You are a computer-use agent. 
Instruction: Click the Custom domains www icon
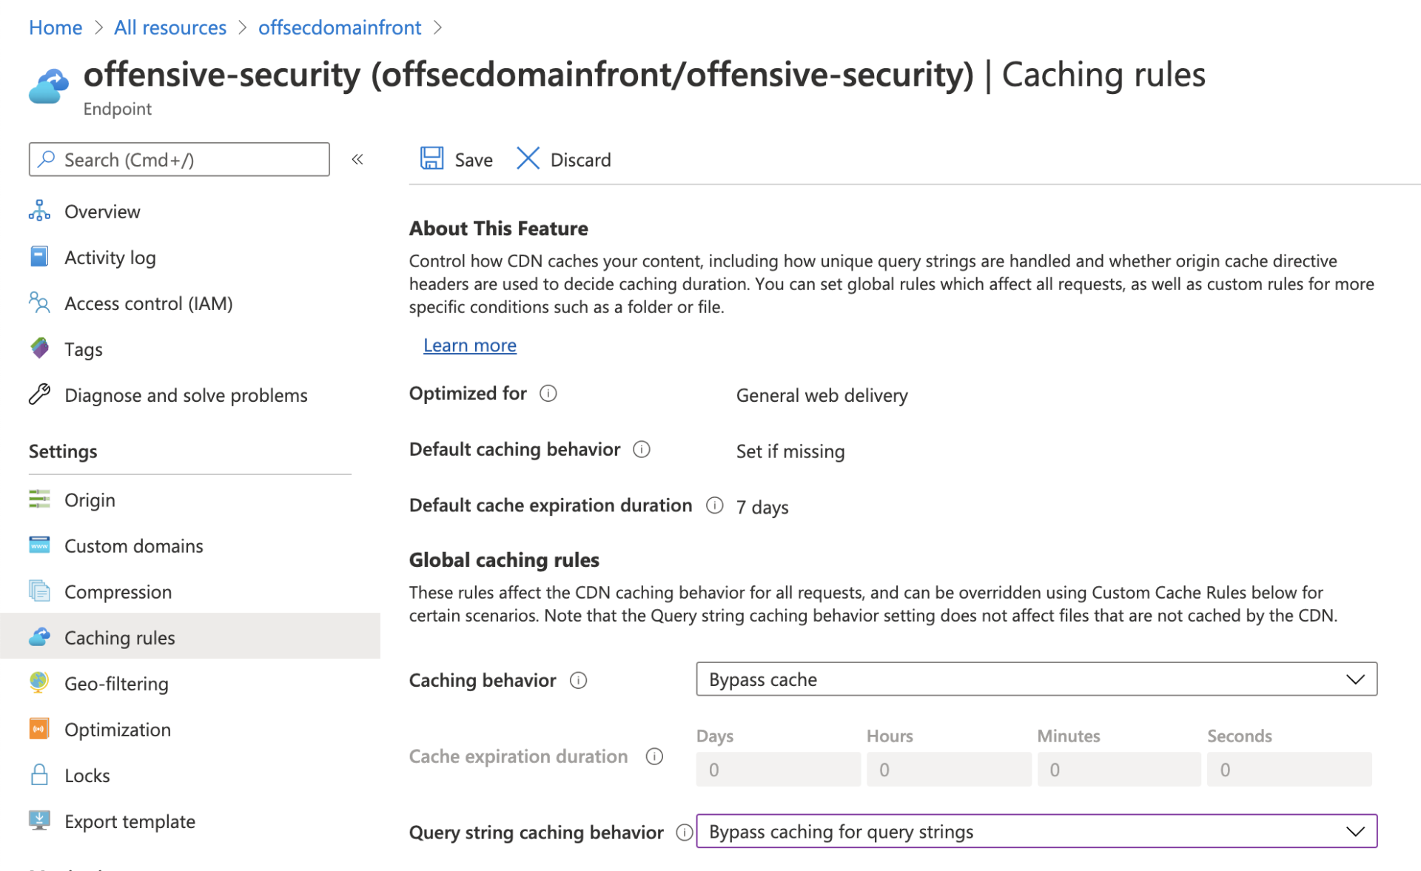pos(39,545)
